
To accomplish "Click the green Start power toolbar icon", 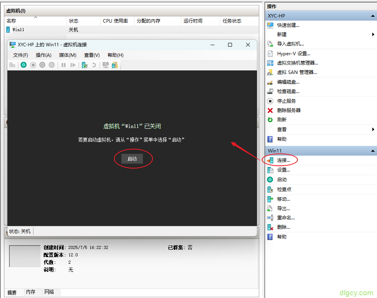I will pos(23,65).
